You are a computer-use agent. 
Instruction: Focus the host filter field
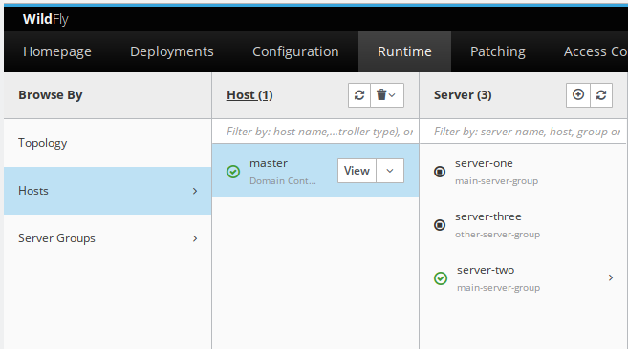[x=315, y=132]
